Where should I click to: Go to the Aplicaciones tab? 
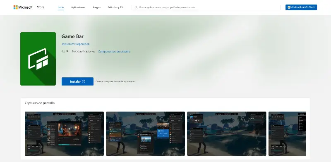coord(78,7)
